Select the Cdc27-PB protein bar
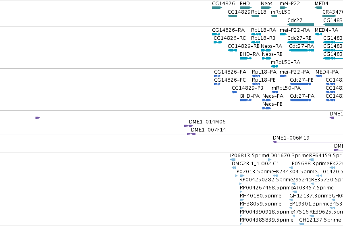The image size is (343, 226). coord(300,84)
